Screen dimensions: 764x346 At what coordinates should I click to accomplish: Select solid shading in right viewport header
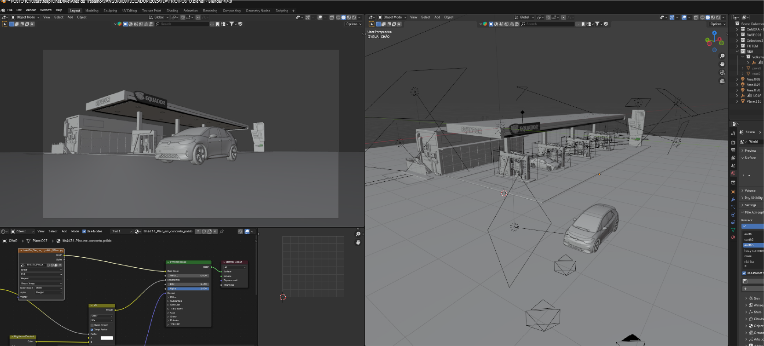708,17
